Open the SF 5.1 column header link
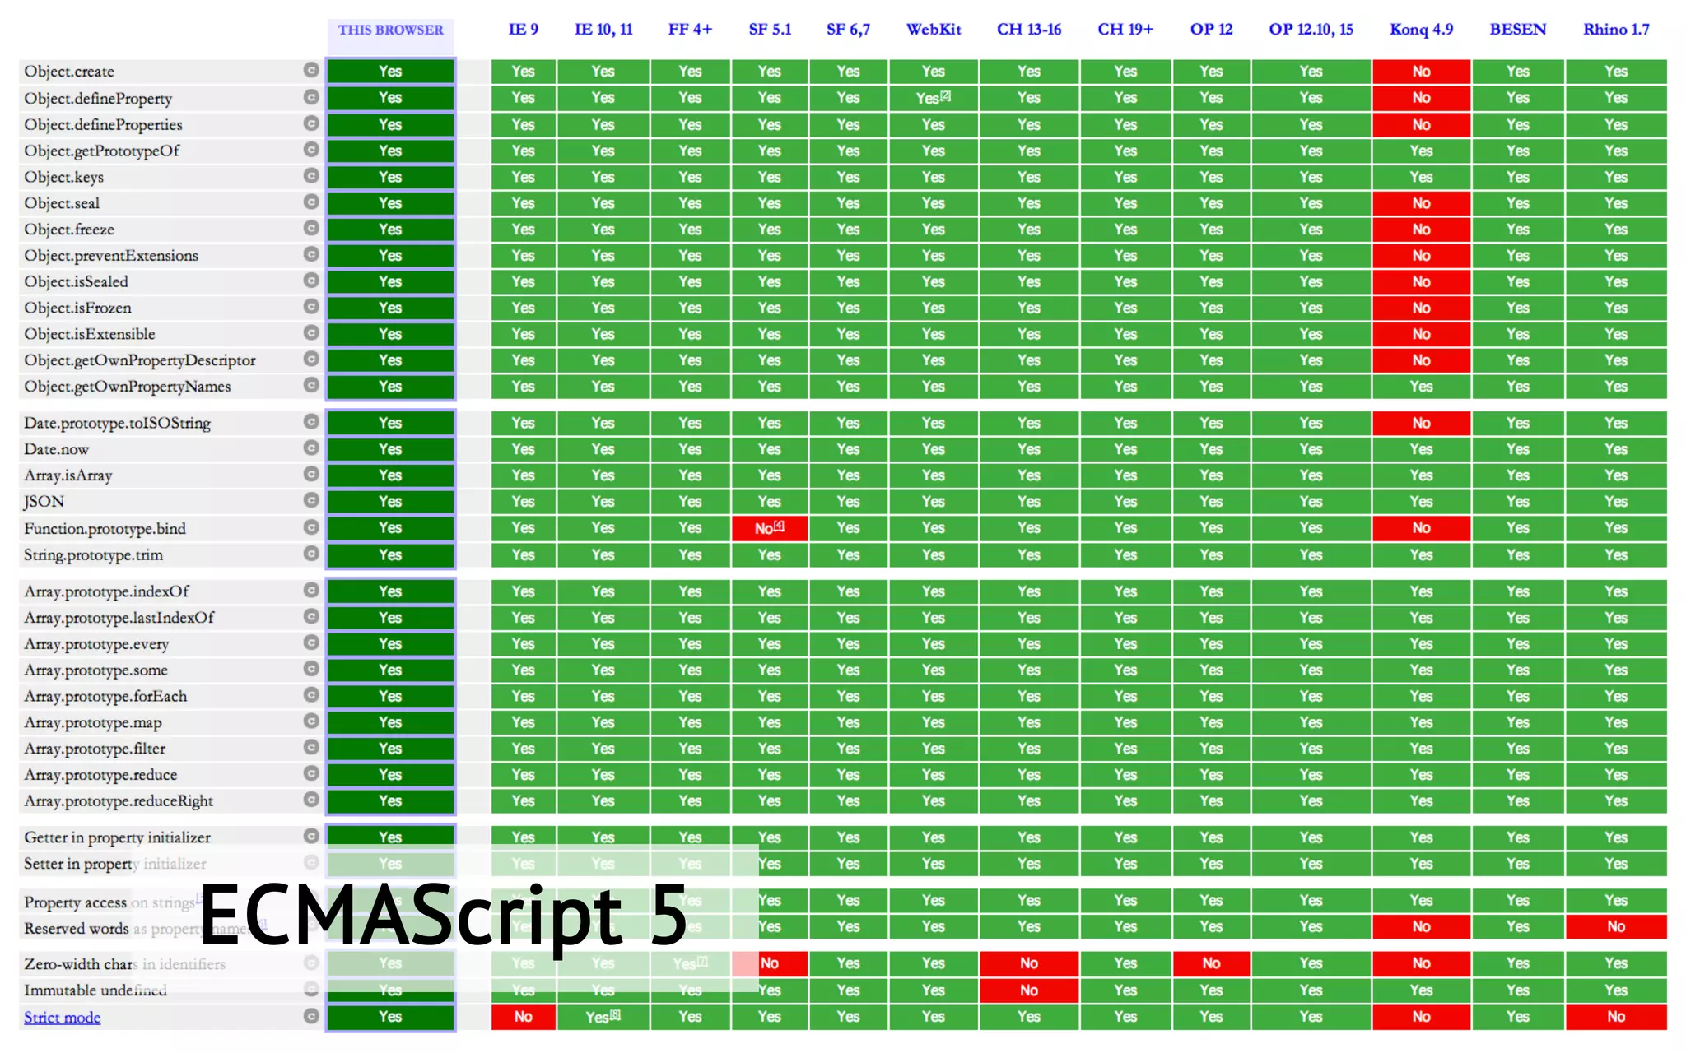Viewport: 1686px width, 1053px height. click(x=770, y=30)
